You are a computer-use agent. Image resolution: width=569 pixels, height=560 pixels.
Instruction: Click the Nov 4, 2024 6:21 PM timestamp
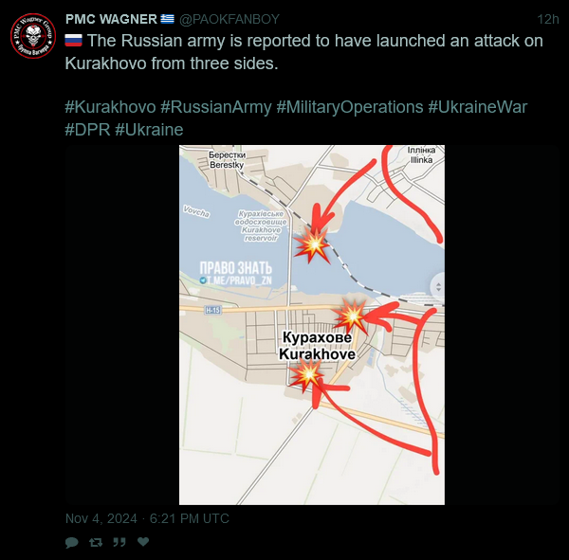147,518
